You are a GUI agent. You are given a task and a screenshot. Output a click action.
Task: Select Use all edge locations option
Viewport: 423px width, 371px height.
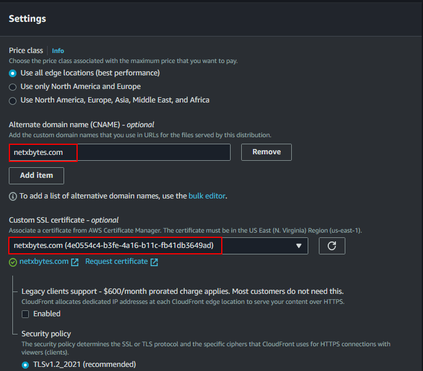13,73
